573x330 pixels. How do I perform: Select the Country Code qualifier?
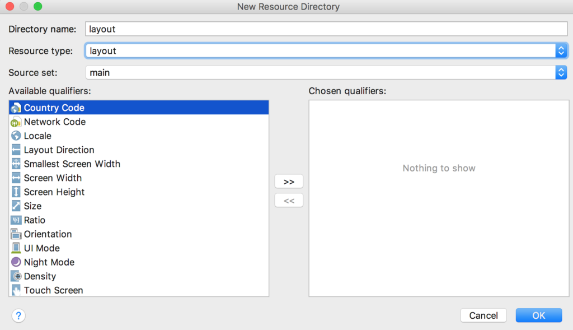(139, 108)
